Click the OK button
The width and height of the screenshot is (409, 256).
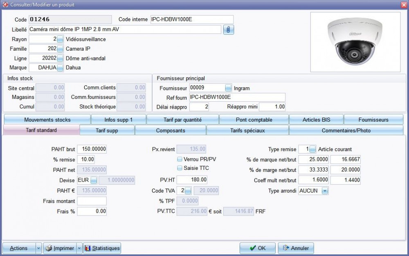click(x=257, y=248)
